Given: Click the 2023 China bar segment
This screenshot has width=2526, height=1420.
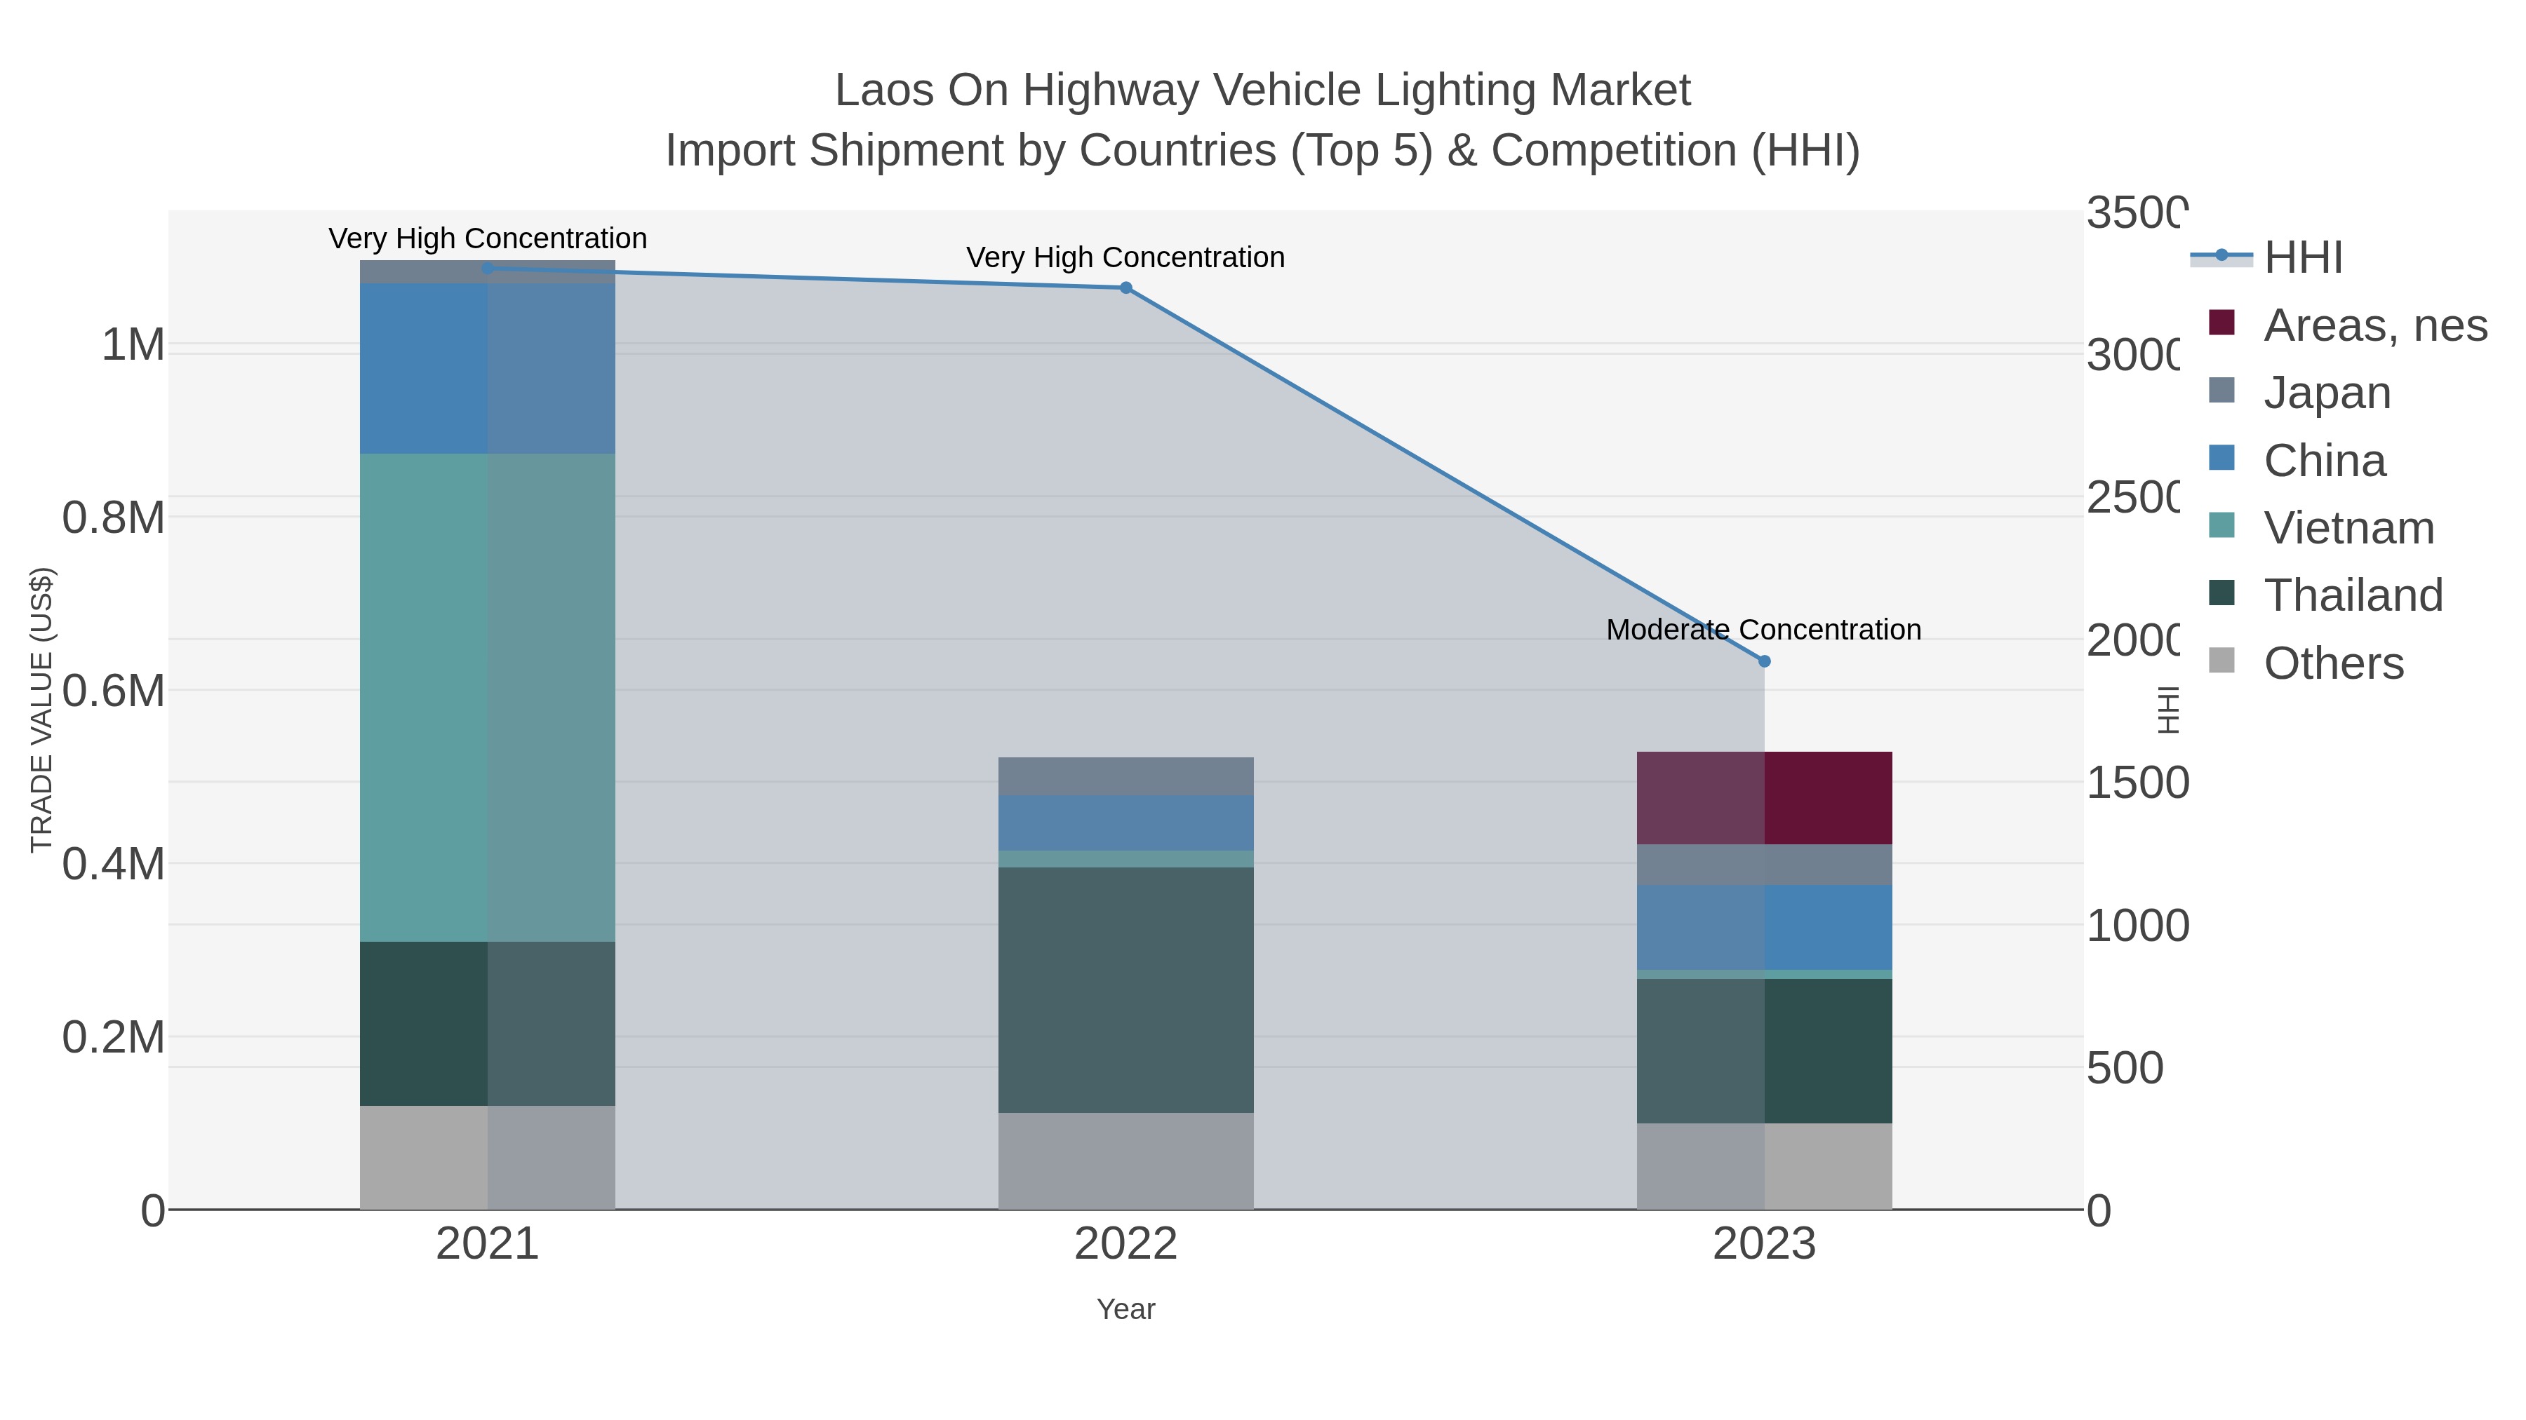Looking at the screenshot, I should (1764, 928).
